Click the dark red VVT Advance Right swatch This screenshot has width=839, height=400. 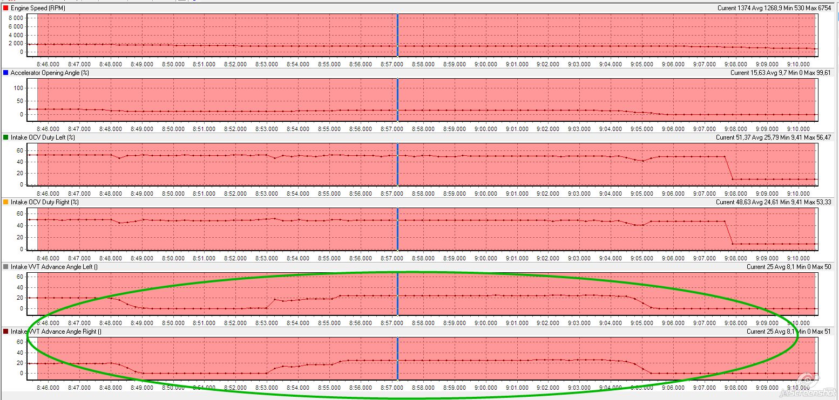click(5, 332)
